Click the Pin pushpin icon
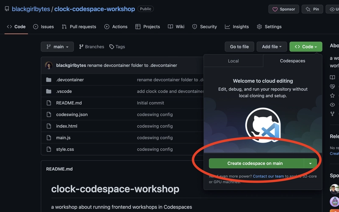The image size is (339, 212). [308, 9]
